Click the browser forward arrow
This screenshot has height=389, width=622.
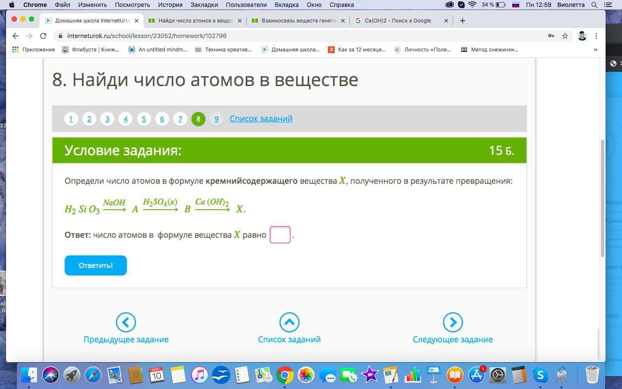[x=29, y=36]
